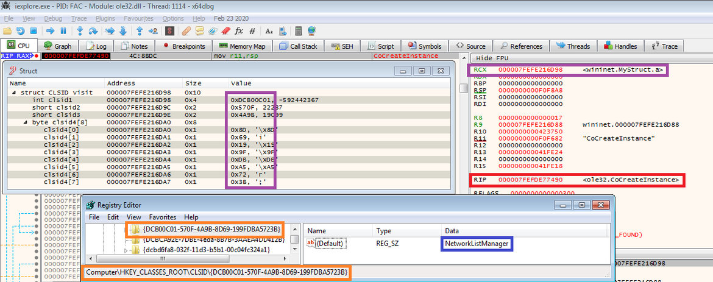Click the Run arrow toolbar icon

tap(50, 30)
